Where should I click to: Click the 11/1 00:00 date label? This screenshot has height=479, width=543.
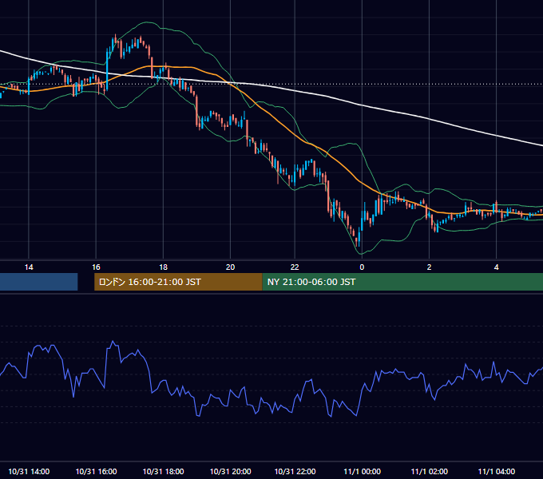point(362,471)
